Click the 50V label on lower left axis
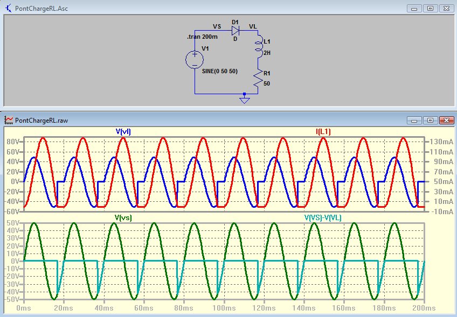457x317 pixels. coord(13,223)
